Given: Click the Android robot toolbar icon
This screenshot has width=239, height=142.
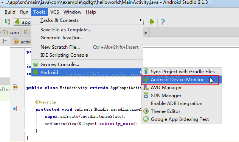Looking at the screenshot, I should click(x=151, y=22).
